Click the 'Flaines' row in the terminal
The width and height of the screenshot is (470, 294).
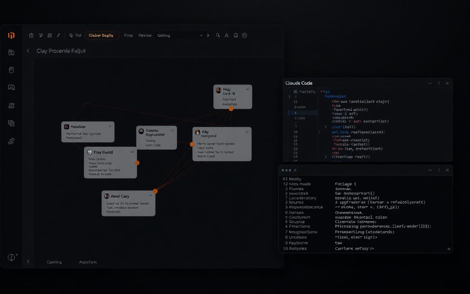(296, 189)
